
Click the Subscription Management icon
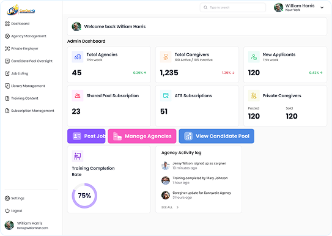click(7, 111)
